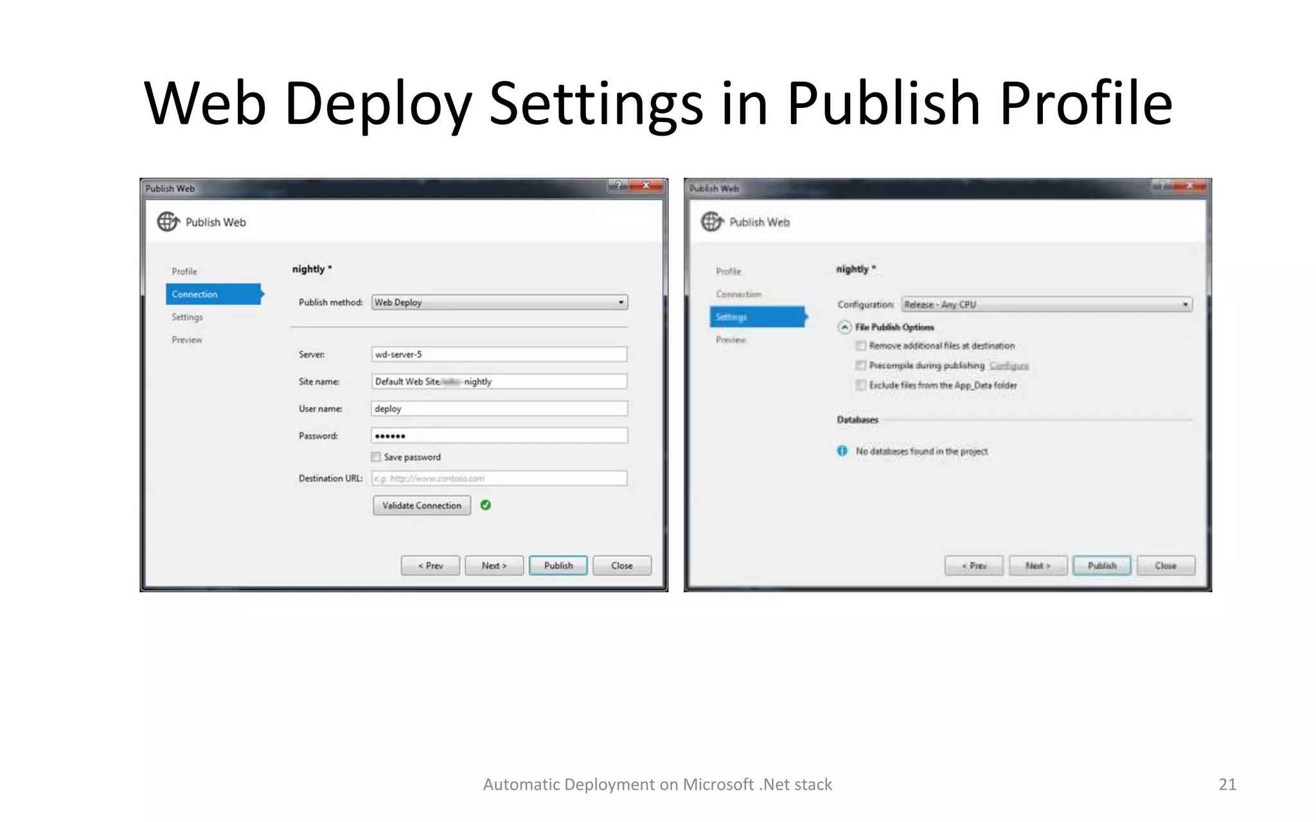
Task: Check Exclude files from the App_Data folder
Action: click(x=860, y=385)
